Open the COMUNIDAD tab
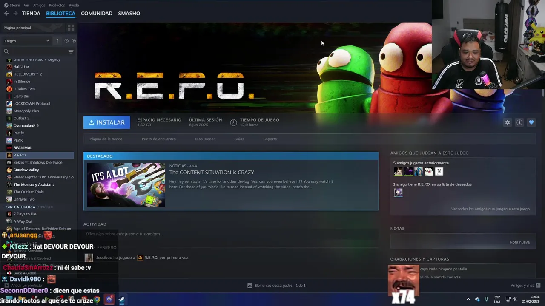Viewport: 545px width, 306px height. (97, 14)
